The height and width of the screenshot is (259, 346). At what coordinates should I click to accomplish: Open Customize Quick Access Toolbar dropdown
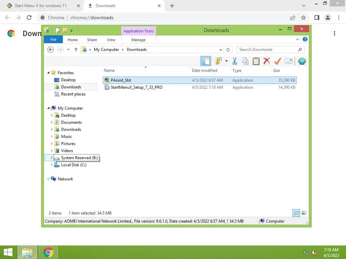(x=72, y=31)
